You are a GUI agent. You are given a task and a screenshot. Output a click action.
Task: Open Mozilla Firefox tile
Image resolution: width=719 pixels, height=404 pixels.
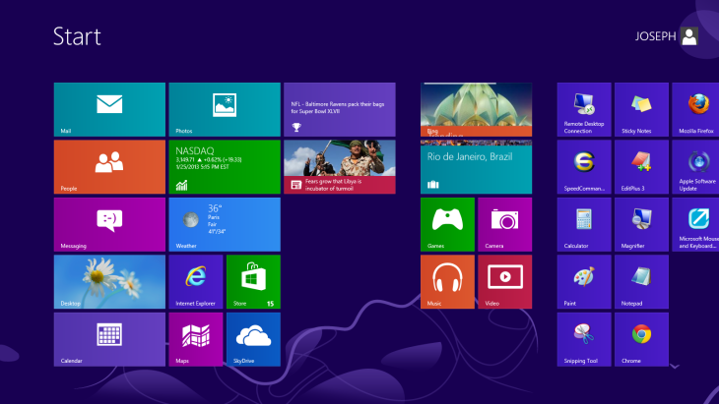coord(697,109)
